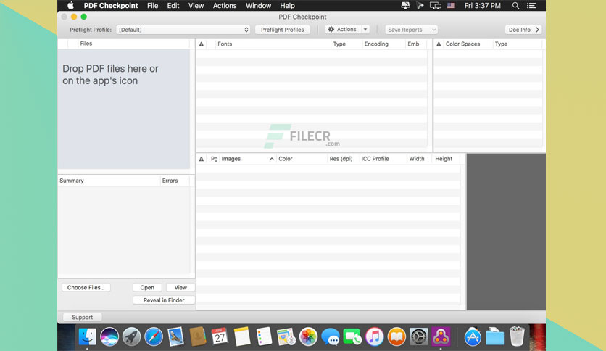This screenshot has width=606, height=351.
Task: Click the images warning column icon
Action: point(201,159)
